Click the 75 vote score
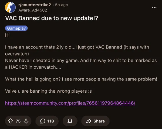162x129 pixels. click(x=18, y=121)
